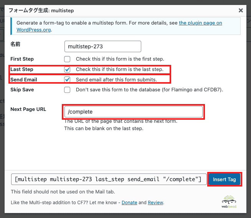Open the Review link
This screenshot has width=251, height=218.
(155, 202)
